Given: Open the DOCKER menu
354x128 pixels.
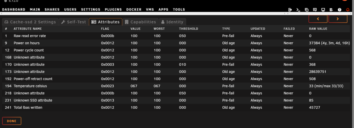Looking at the screenshot, I should pos(134,10).
